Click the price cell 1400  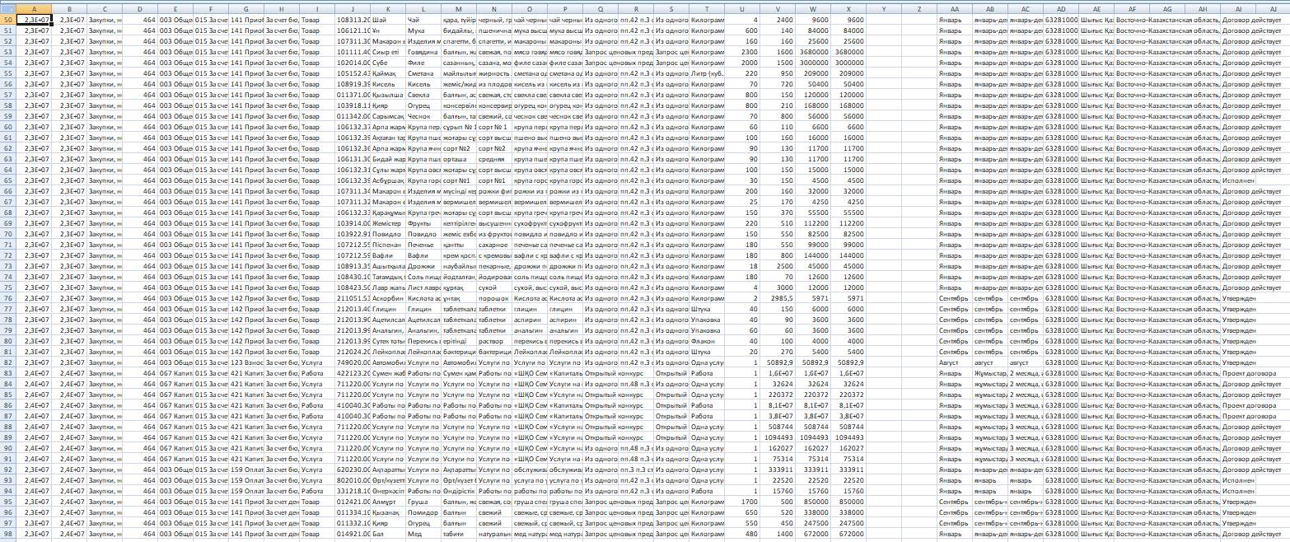(x=778, y=535)
